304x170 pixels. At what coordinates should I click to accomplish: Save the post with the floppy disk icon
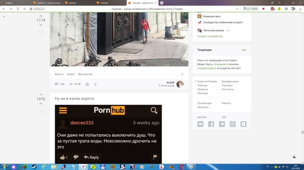click(x=87, y=84)
